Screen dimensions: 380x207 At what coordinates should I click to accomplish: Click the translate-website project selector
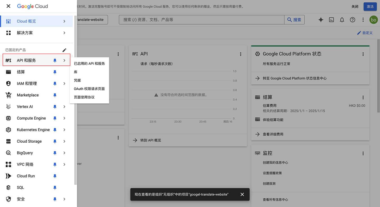point(92,20)
